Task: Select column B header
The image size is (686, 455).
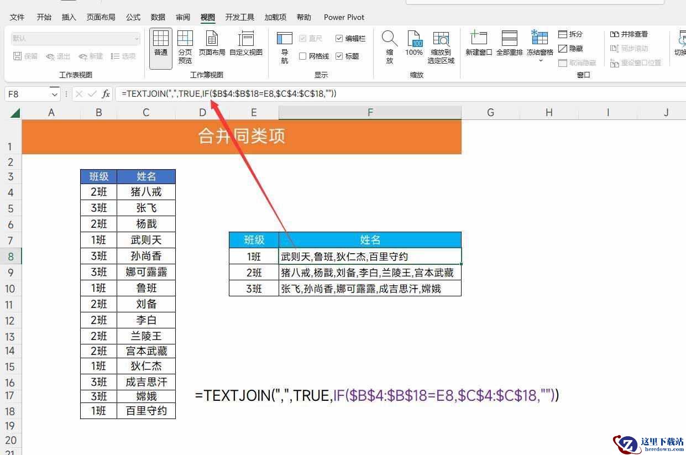Action: pos(98,113)
